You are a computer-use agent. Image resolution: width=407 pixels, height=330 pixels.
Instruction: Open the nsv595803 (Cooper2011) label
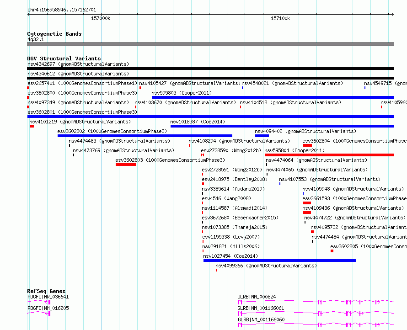point(182,93)
